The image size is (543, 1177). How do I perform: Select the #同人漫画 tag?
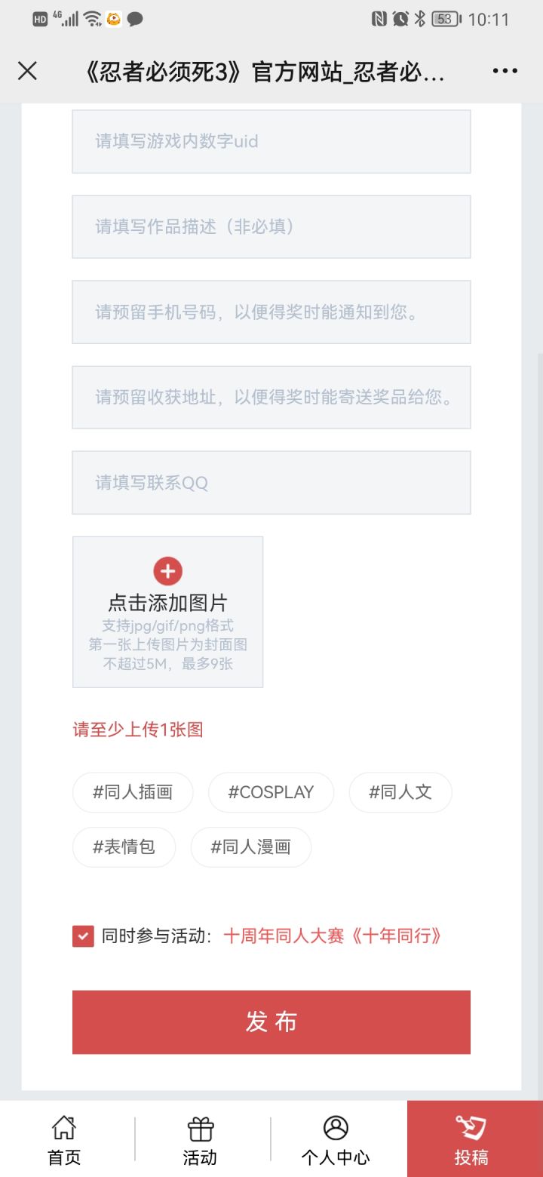pyautogui.click(x=250, y=847)
